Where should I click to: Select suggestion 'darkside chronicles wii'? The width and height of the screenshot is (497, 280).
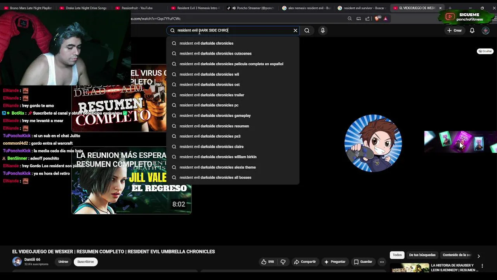coord(233,74)
